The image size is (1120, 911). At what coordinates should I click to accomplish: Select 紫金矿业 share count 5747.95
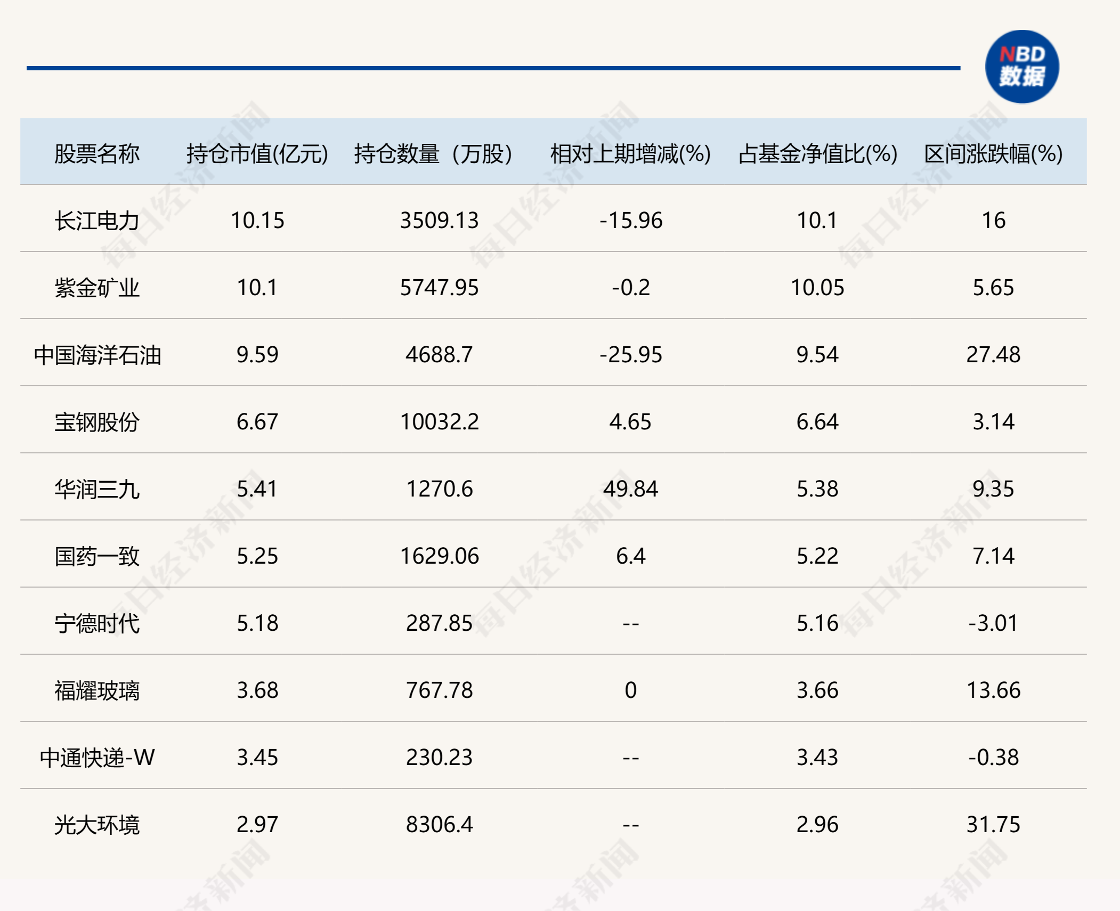[x=439, y=288]
